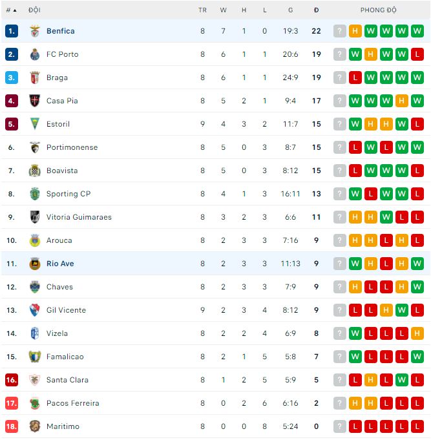The width and height of the screenshot is (431, 440).
Task: Click the PHONG ĐỘ form column header
Action: click(x=378, y=10)
